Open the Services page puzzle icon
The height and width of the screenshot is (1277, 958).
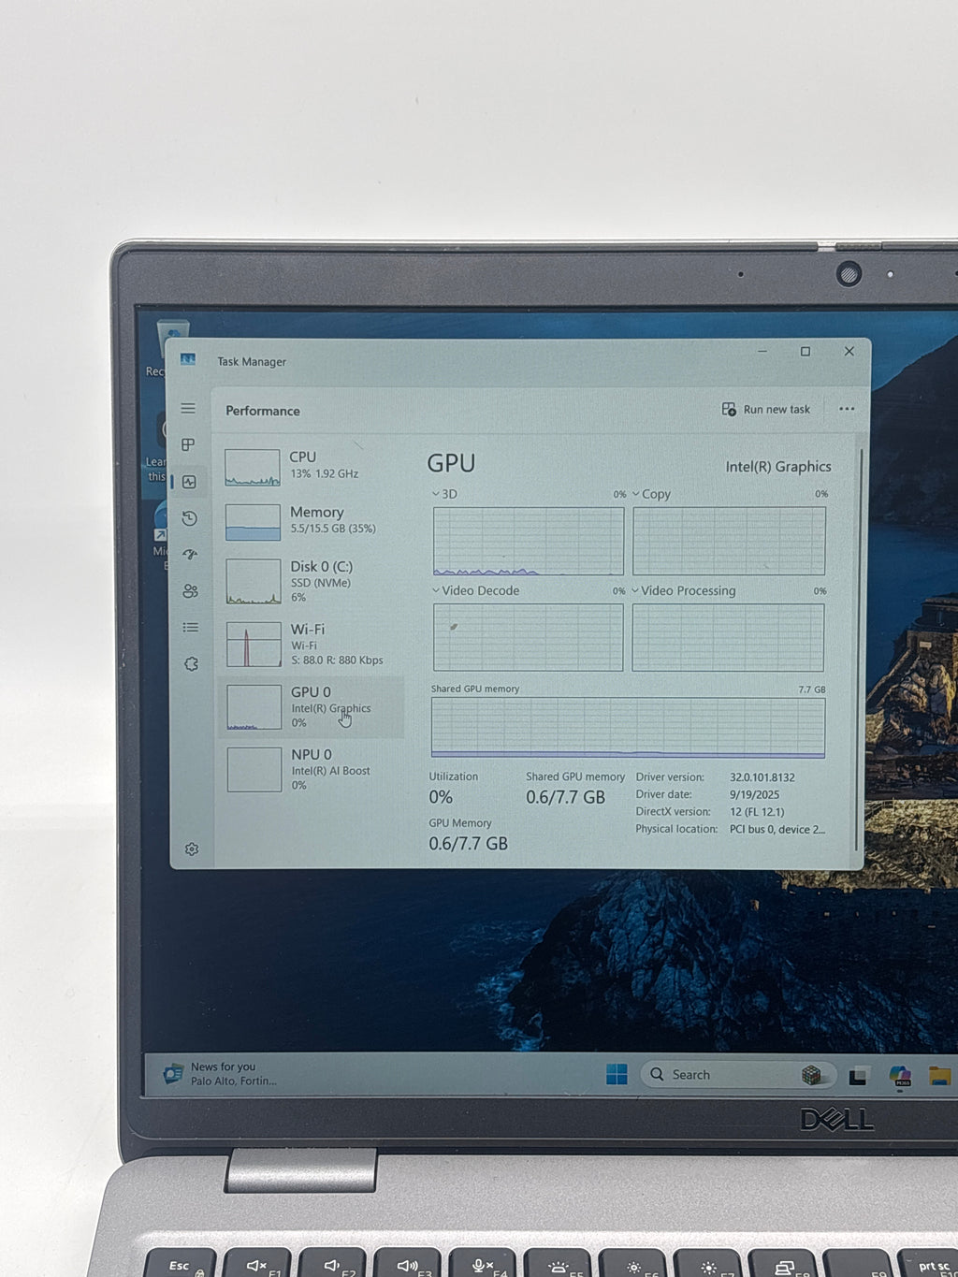[x=191, y=663]
